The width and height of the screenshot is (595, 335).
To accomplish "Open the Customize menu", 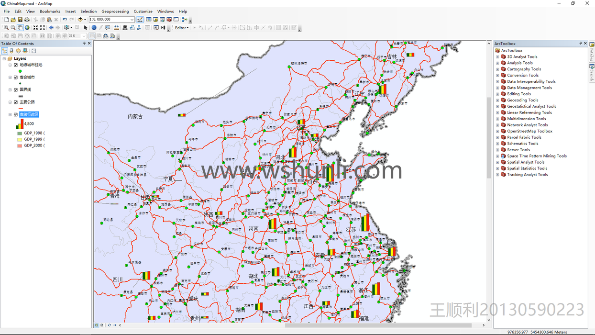I will [143, 11].
